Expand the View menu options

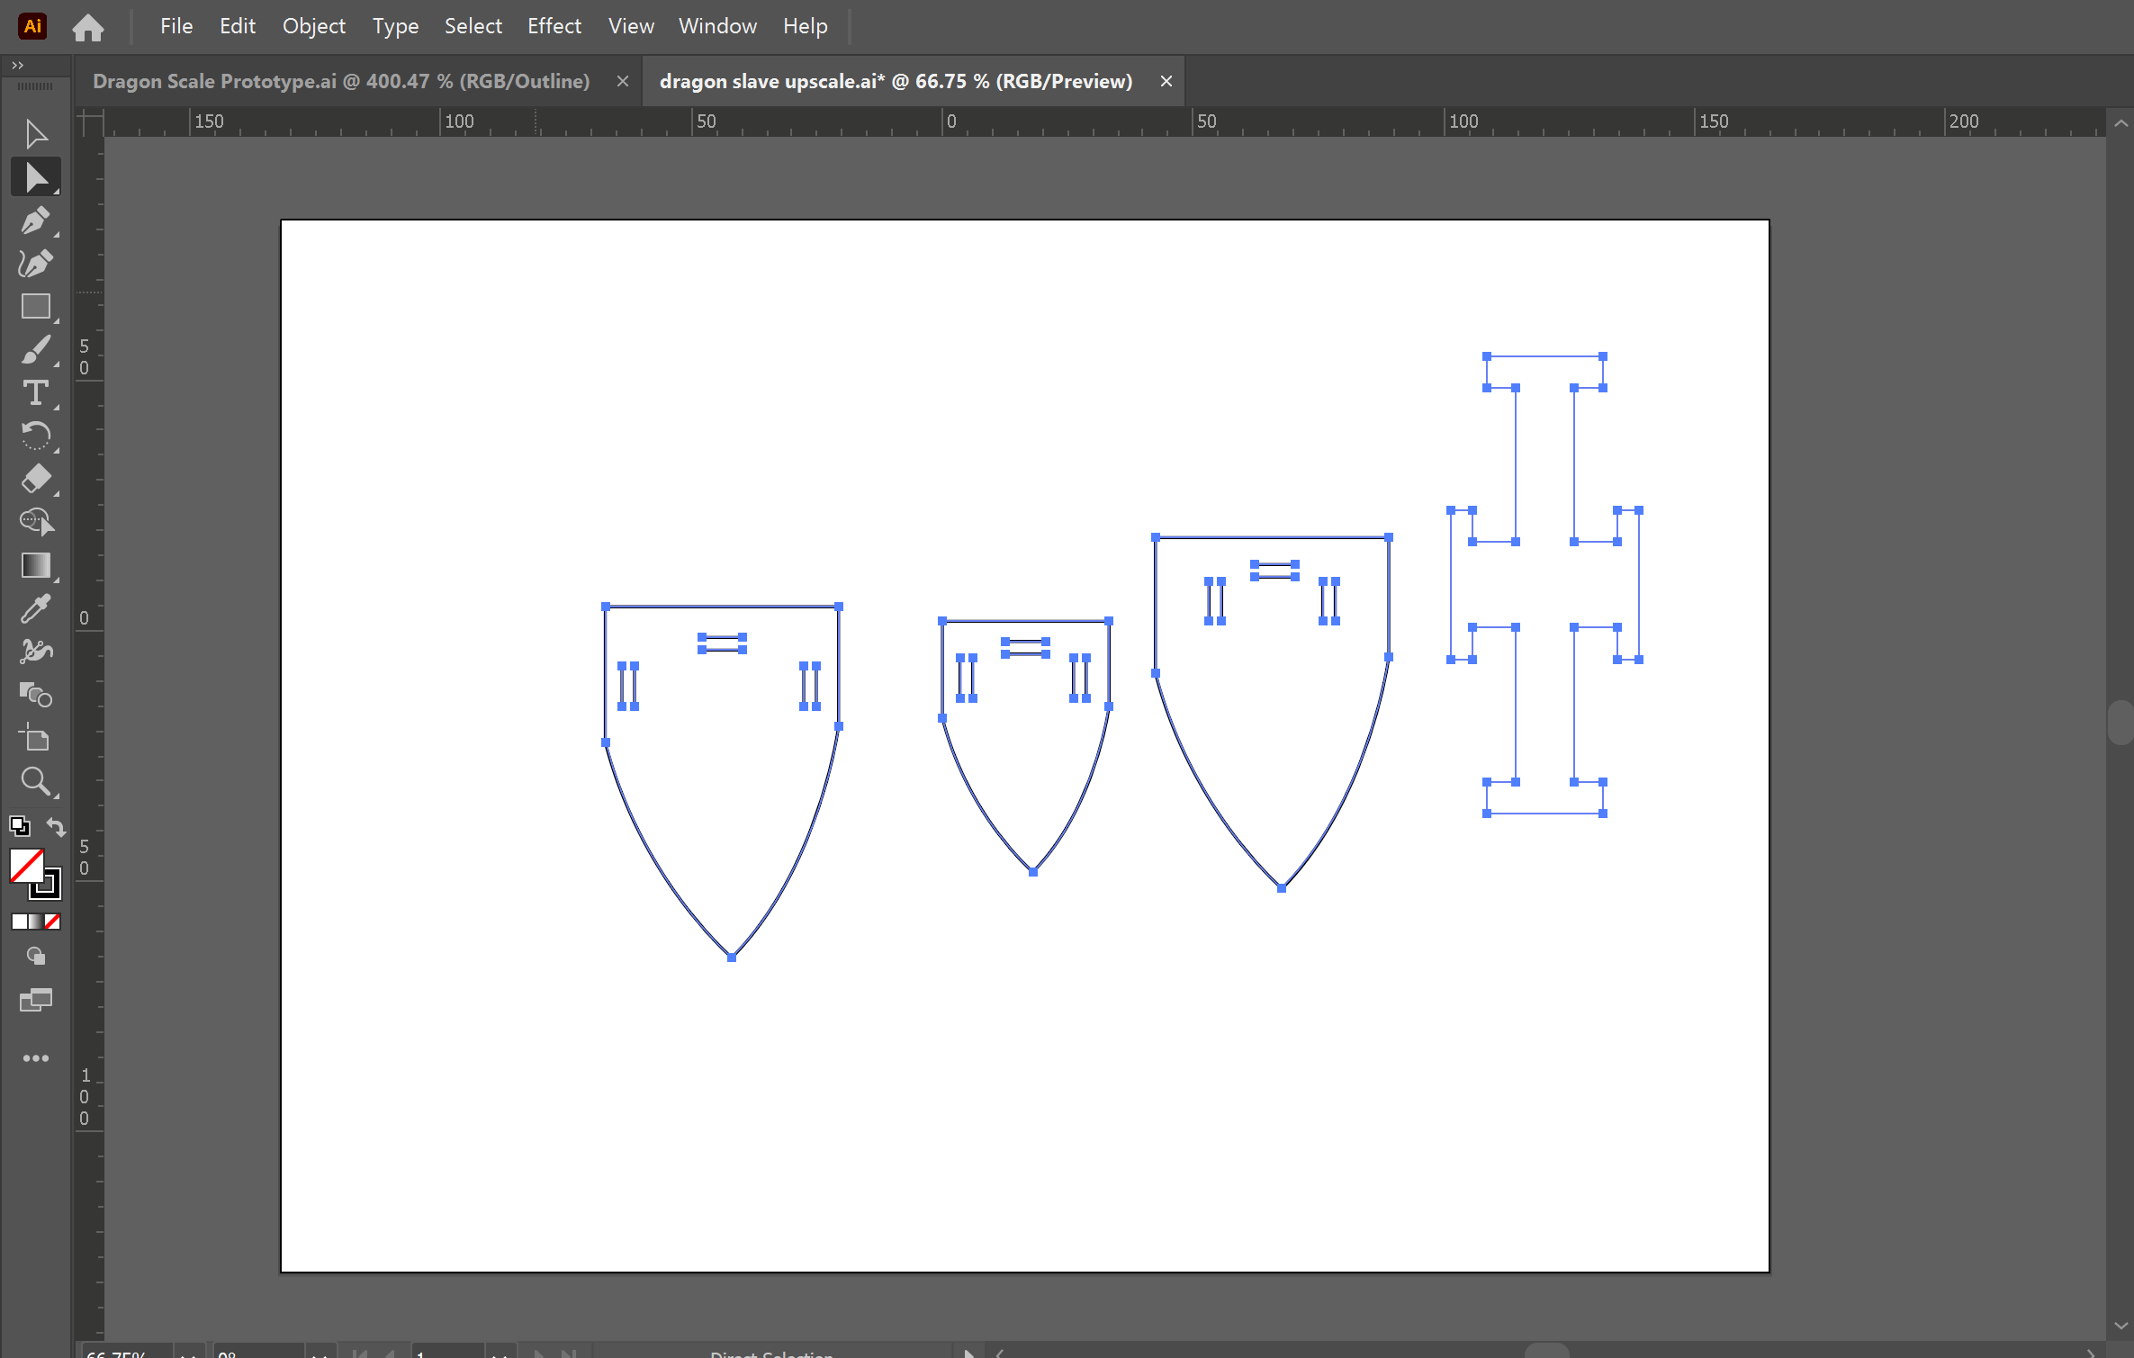628,25
